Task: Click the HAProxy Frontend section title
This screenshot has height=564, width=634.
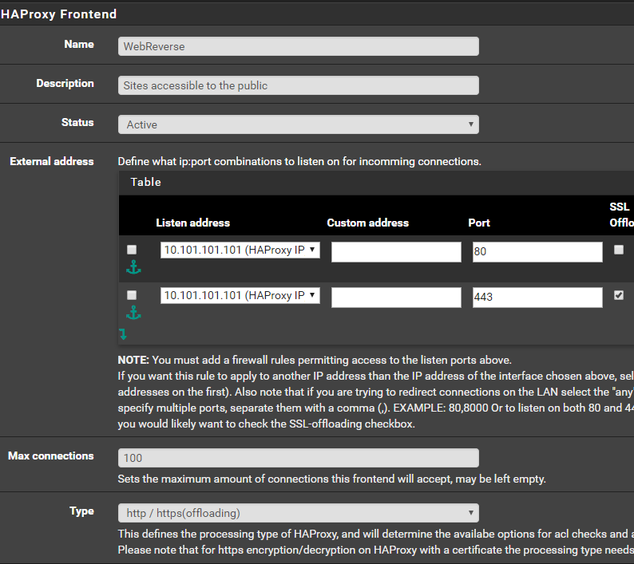Action: click(x=58, y=14)
